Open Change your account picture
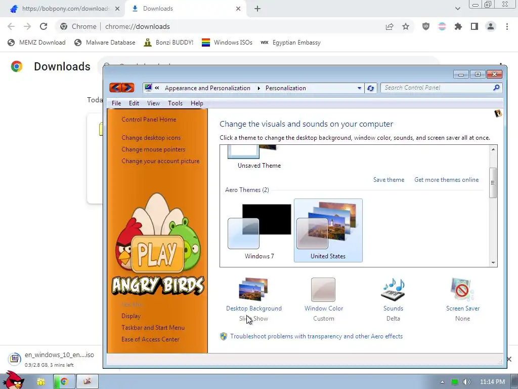518x389 pixels. (160, 161)
